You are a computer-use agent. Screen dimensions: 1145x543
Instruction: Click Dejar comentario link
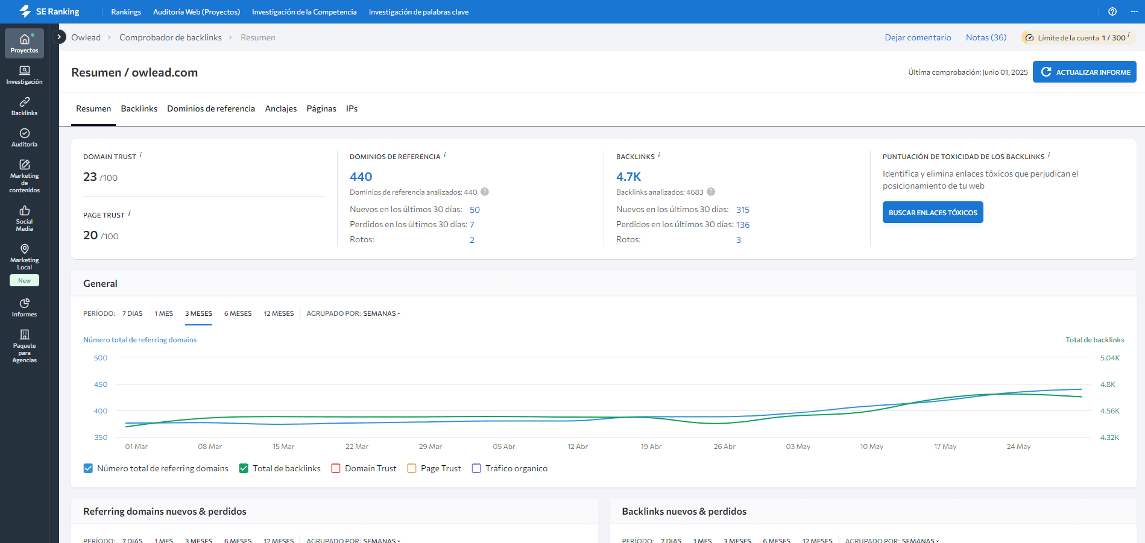click(918, 37)
